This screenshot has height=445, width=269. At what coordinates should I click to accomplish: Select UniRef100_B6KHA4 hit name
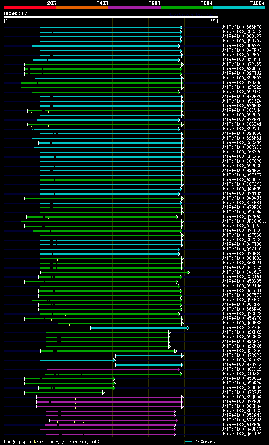coord(242,406)
